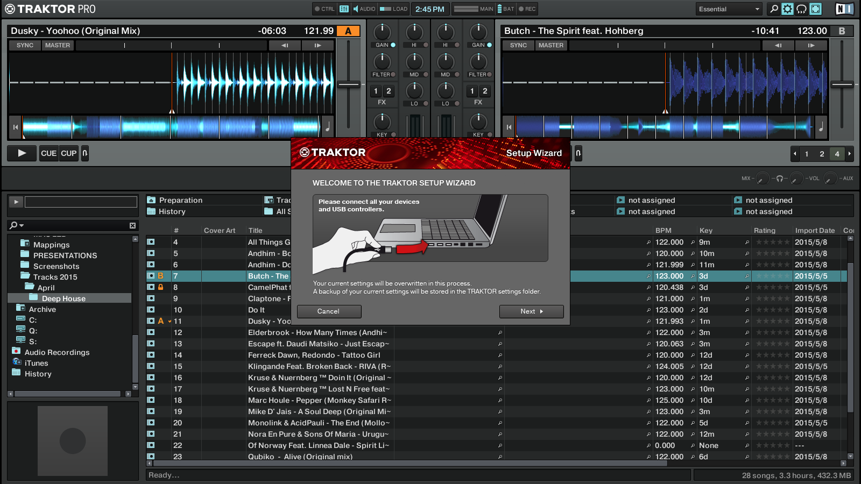Click the first not assigned favorite slot

[652, 200]
